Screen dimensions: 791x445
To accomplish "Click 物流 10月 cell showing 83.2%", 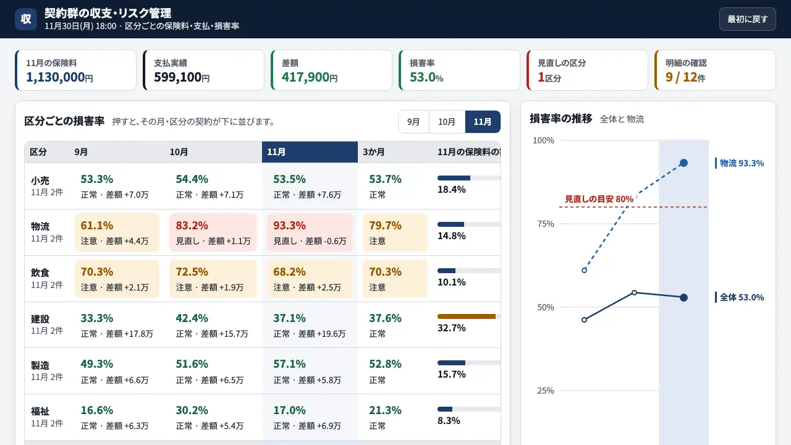I will click(213, 232).
